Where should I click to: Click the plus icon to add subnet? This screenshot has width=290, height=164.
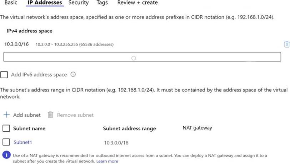(x=6, y=115)
